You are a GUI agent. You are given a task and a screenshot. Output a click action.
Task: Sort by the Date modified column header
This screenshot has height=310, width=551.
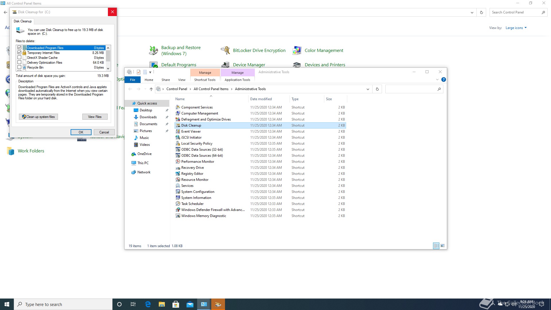[269, 99]
